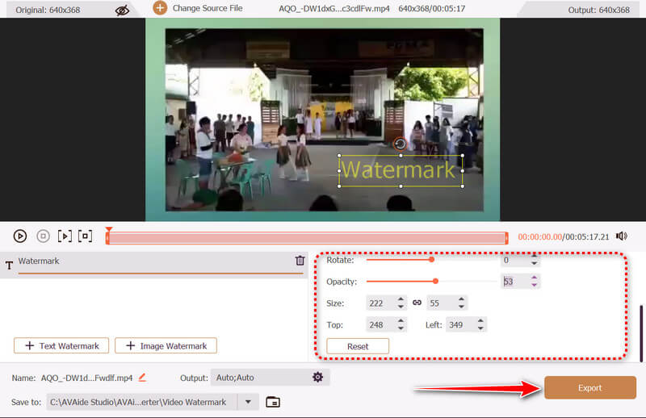Stop the video playback
This screenshot has width=646, height=418.
click(x=43, y=236)
